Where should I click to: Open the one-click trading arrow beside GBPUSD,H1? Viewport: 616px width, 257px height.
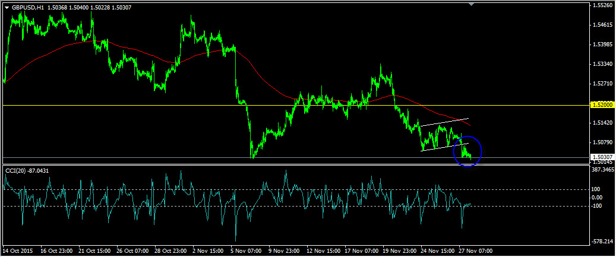point(6,8)
